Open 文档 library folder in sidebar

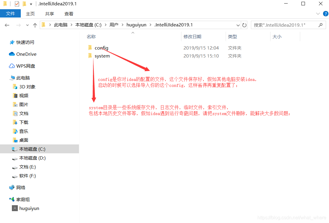click(24, 114)
